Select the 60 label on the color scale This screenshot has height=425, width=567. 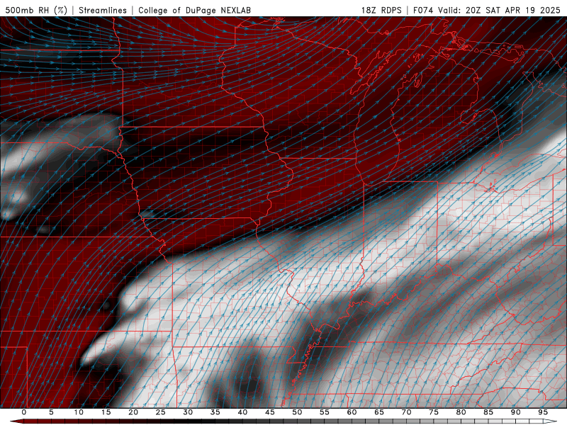coord(352,412)
